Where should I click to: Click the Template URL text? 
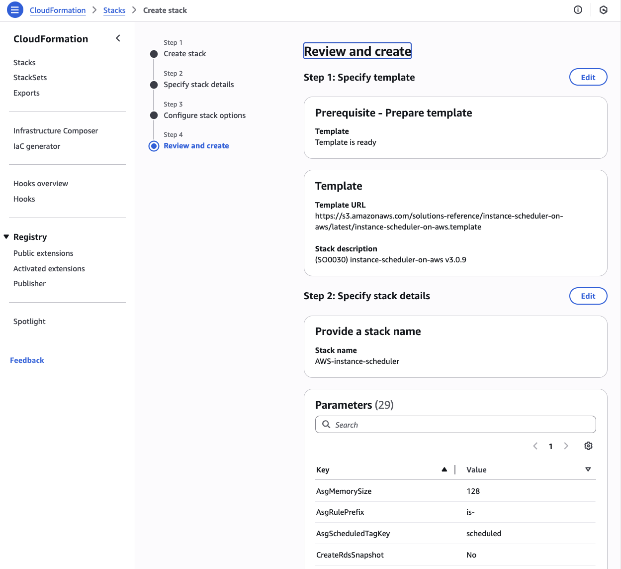pyautogui.click(x=439, y=222)
